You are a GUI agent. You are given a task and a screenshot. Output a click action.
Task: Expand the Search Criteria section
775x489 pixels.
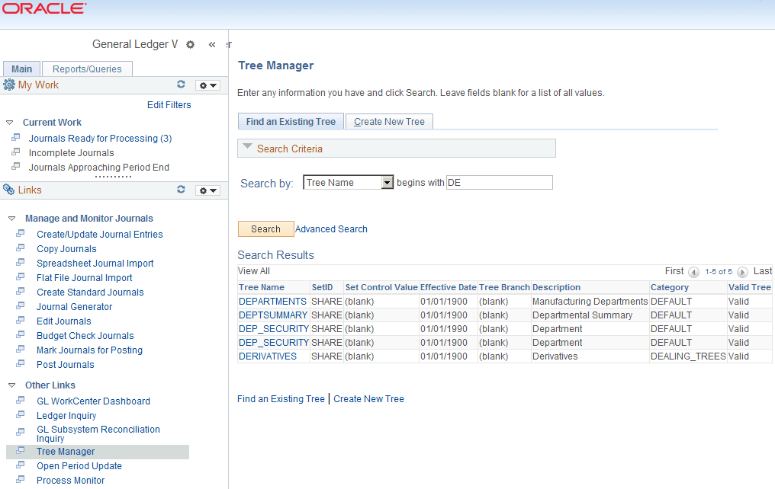(246, 148)
